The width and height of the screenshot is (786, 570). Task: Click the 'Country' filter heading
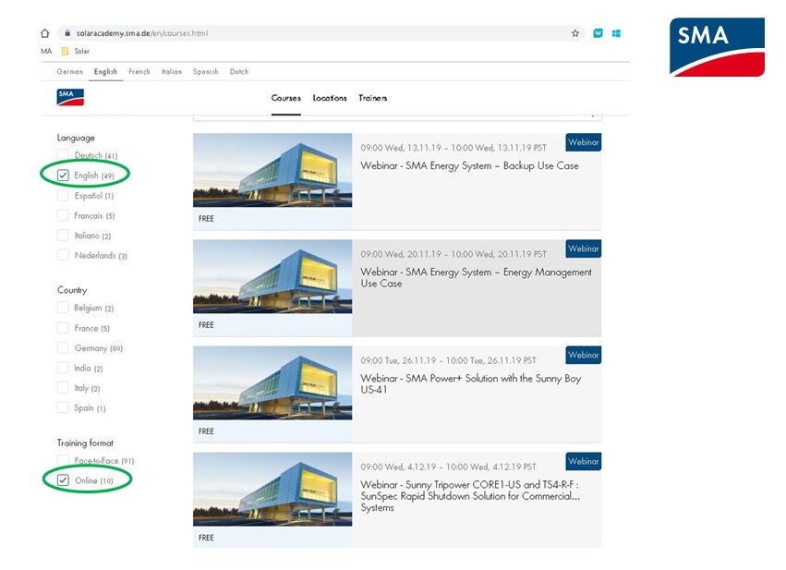coord(72,290)
